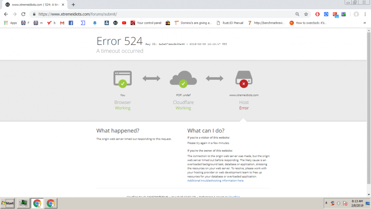The image size is (371, 209).
Task: Click the Opera extension icon in toolbar
Action: [318, 14]
